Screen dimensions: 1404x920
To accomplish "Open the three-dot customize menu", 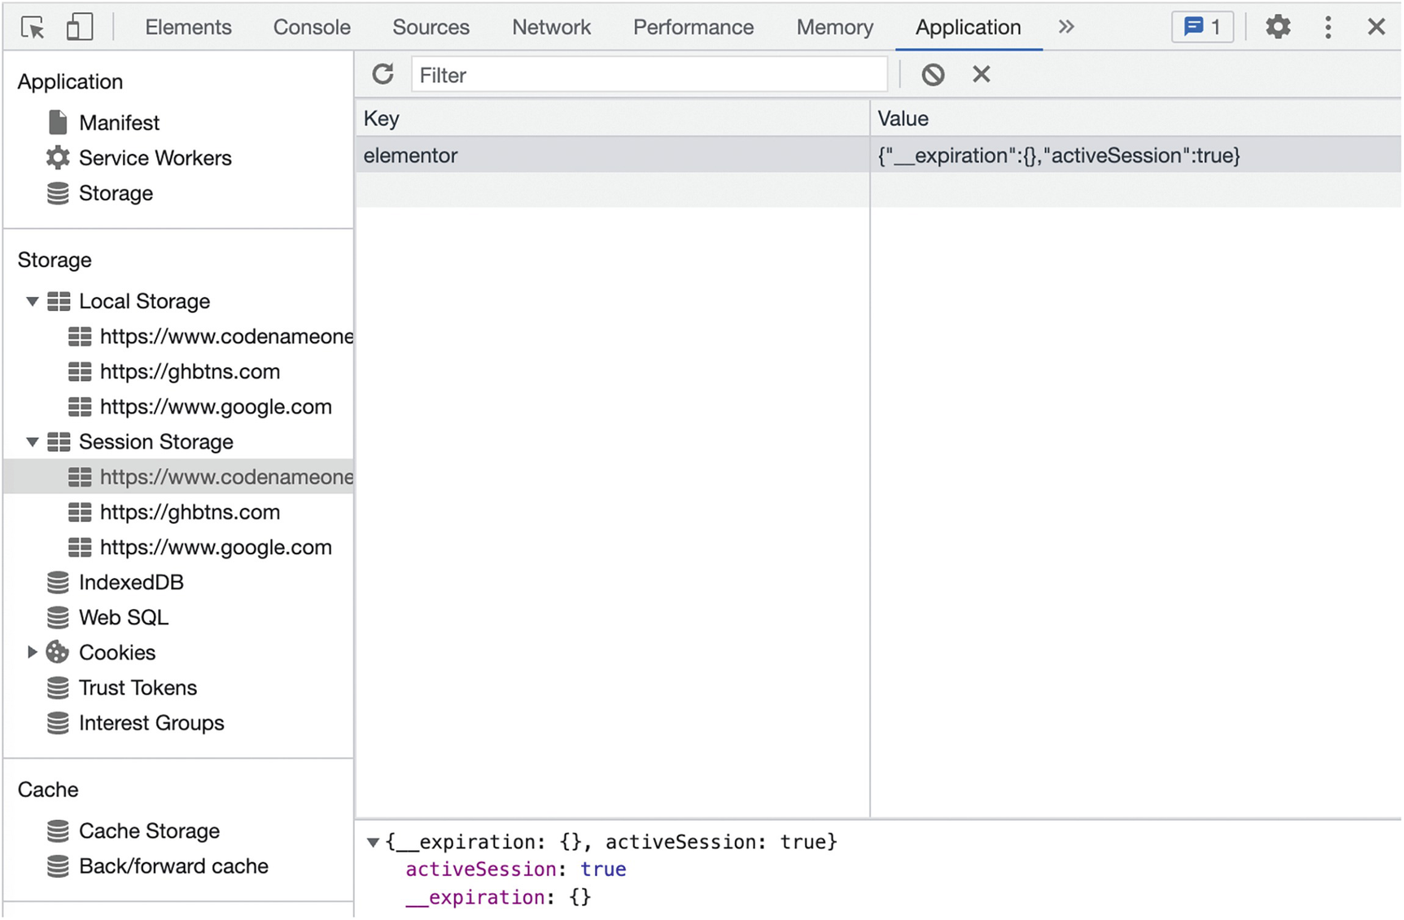I will coord(1327,27).
